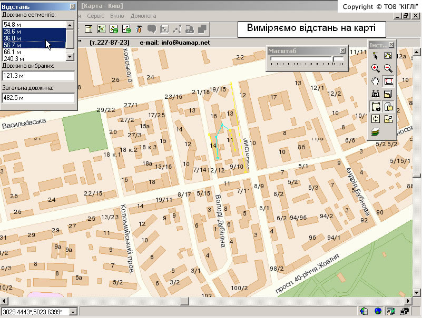Click building label 22/15 on map
This screenshot has height=318, width=422.
pos(93,193)
